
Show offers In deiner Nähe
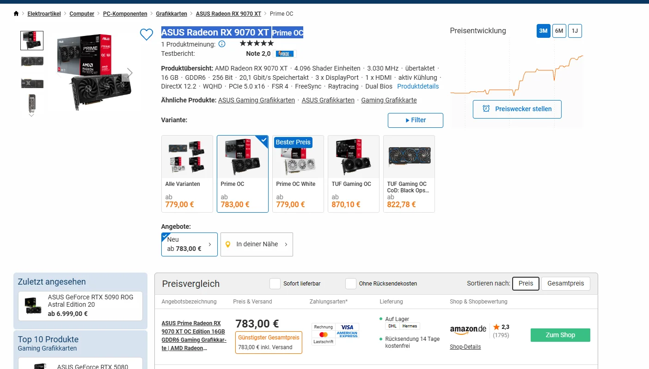pos(257,244)
